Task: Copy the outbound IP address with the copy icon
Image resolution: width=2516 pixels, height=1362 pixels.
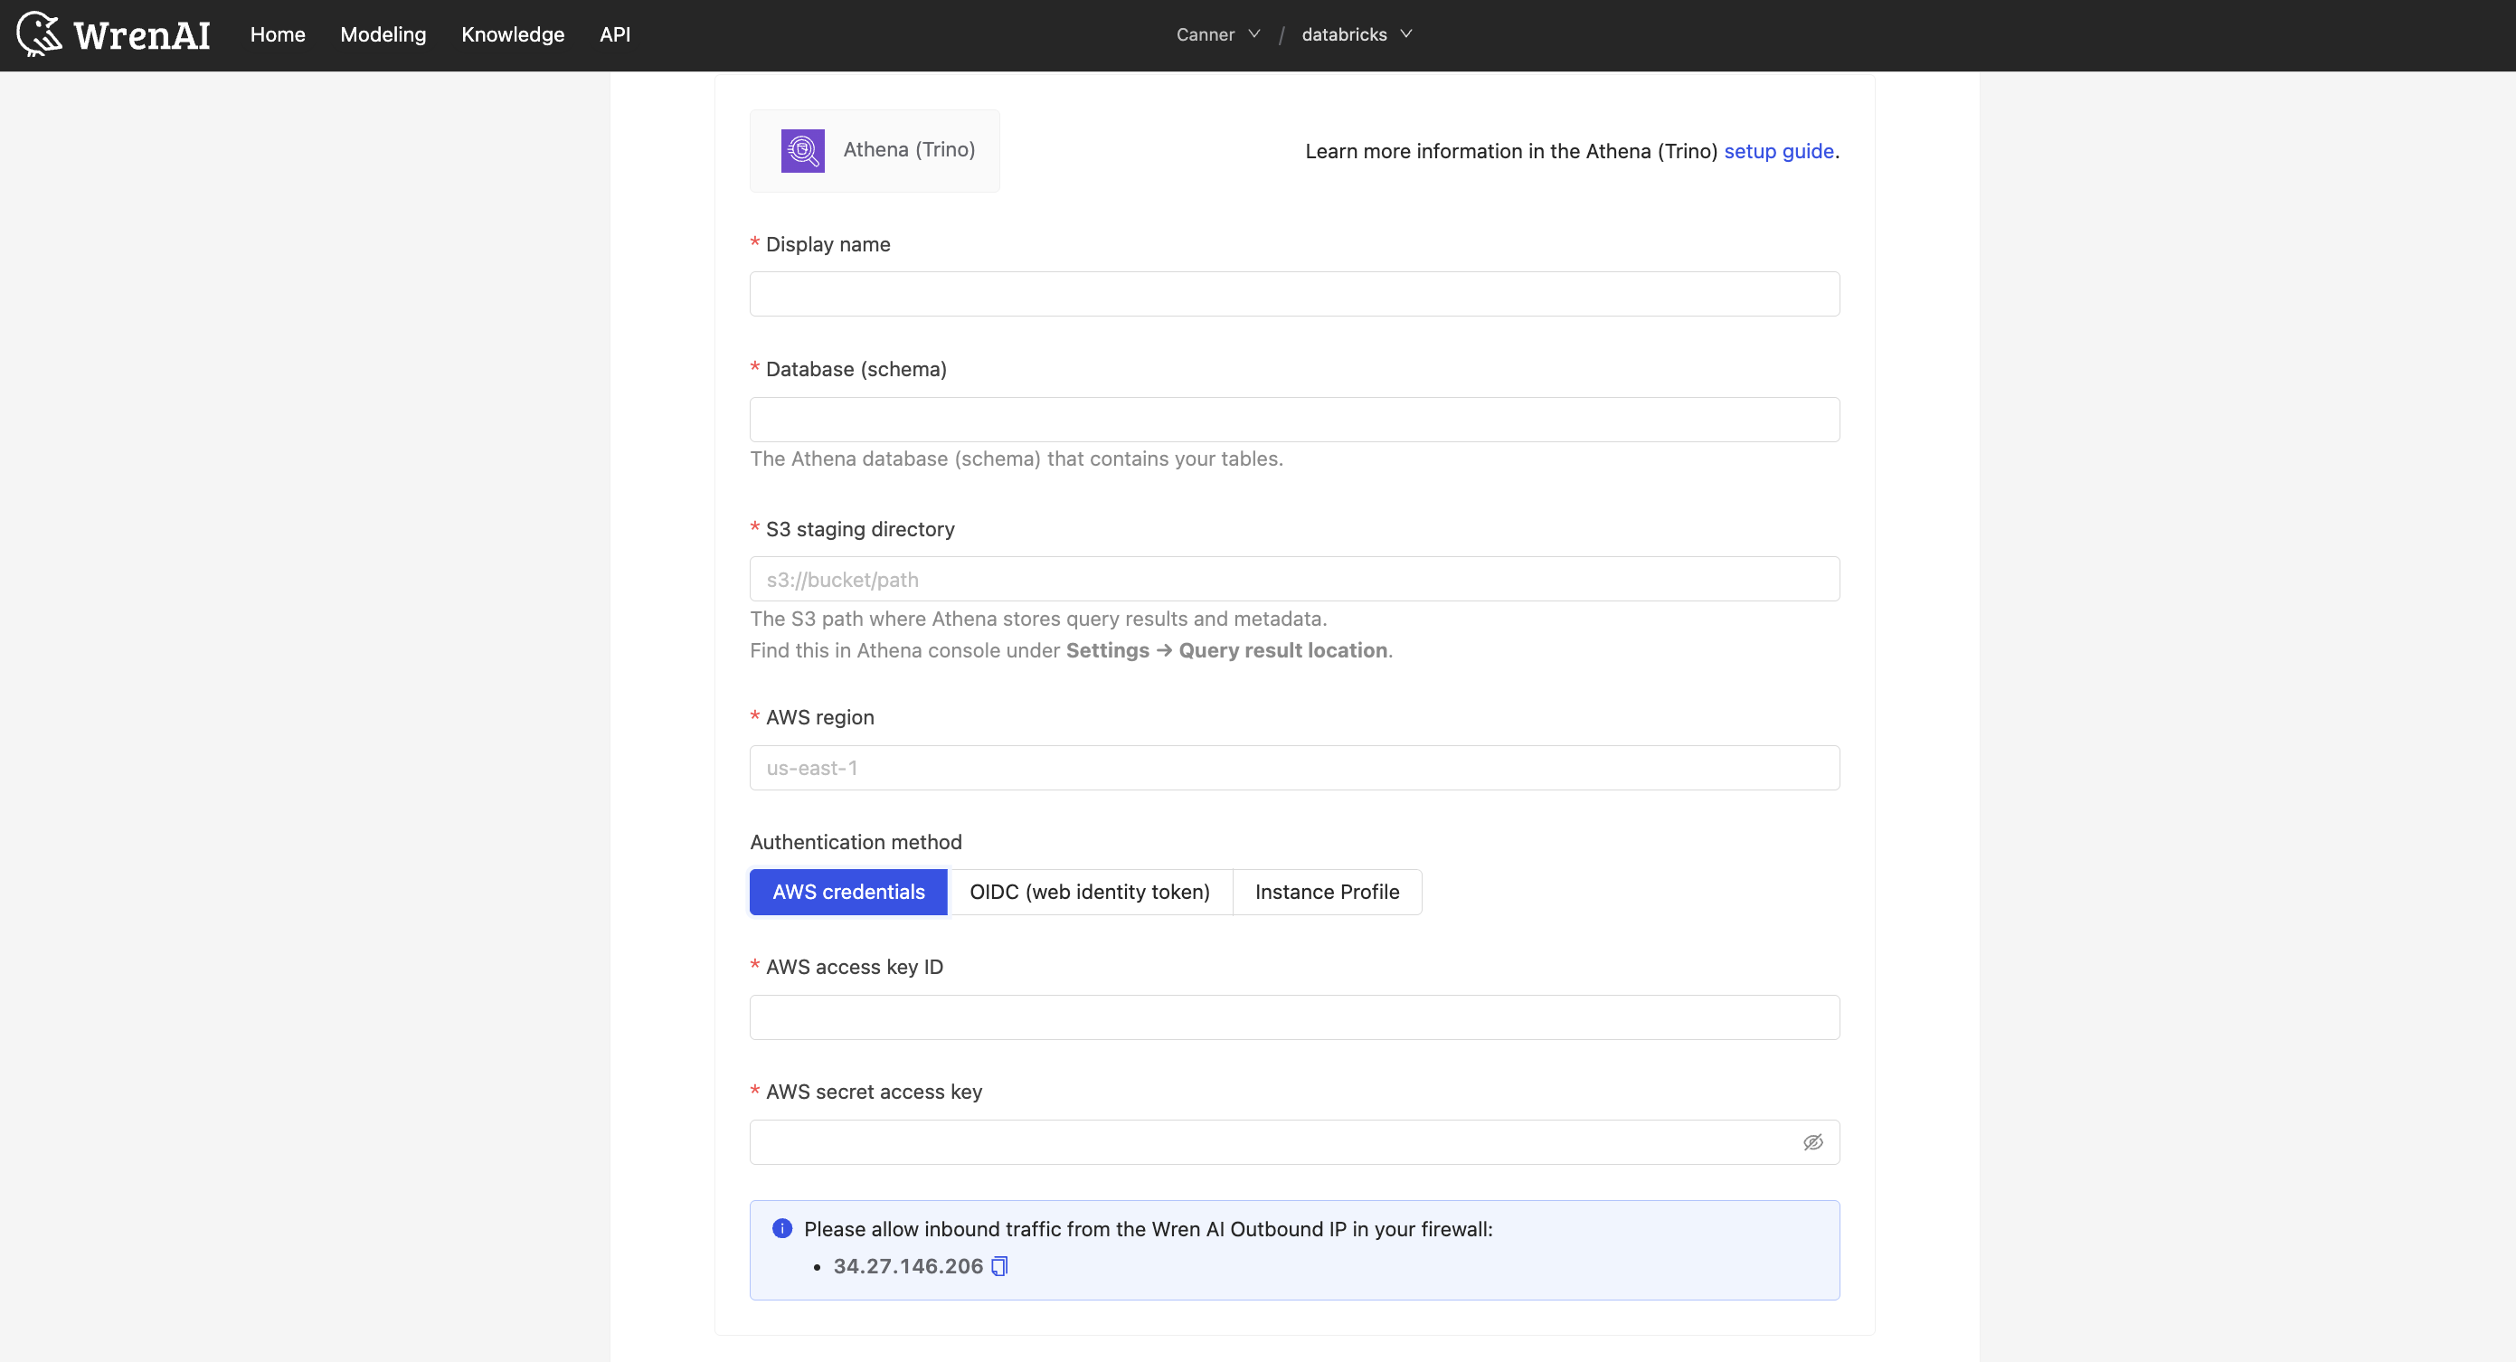Action: click(x=999, y=1266)
